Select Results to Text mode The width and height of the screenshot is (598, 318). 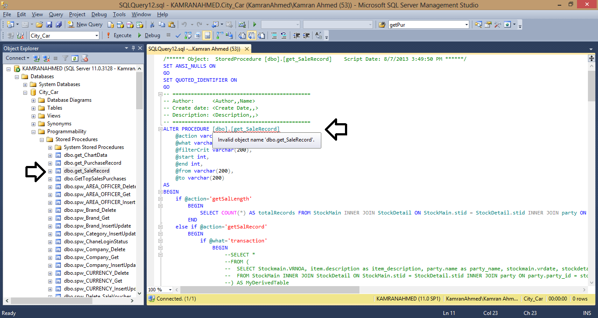(x=242, y=35)
